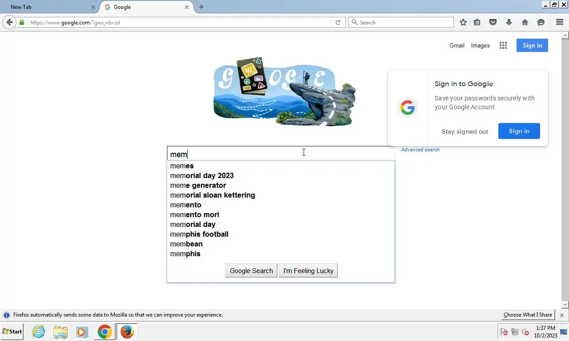
Task: Click the green padlock site identity icon
Action: point(22,22)
